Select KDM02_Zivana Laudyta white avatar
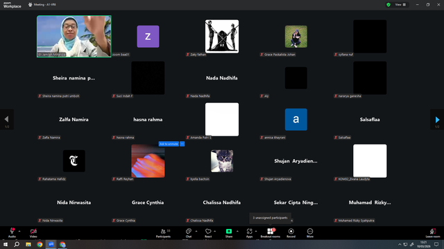The image size is (444, 249). click(x=370, y=161)
